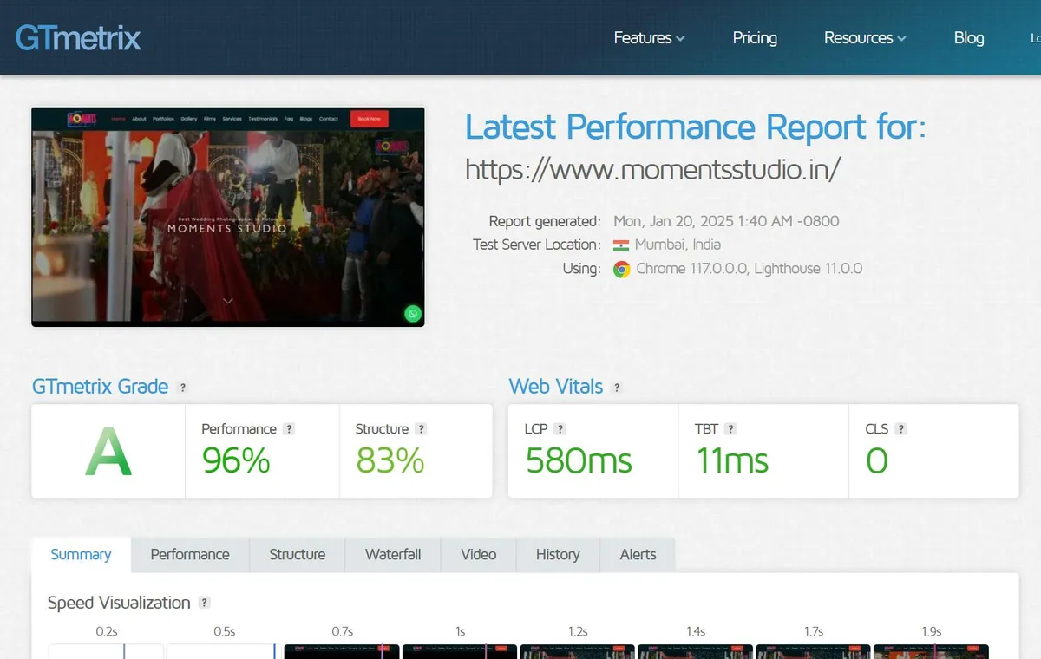Open help icon beside Web Vitals
The width and height of the screenshot is (1041, 659).
[617, 388]
